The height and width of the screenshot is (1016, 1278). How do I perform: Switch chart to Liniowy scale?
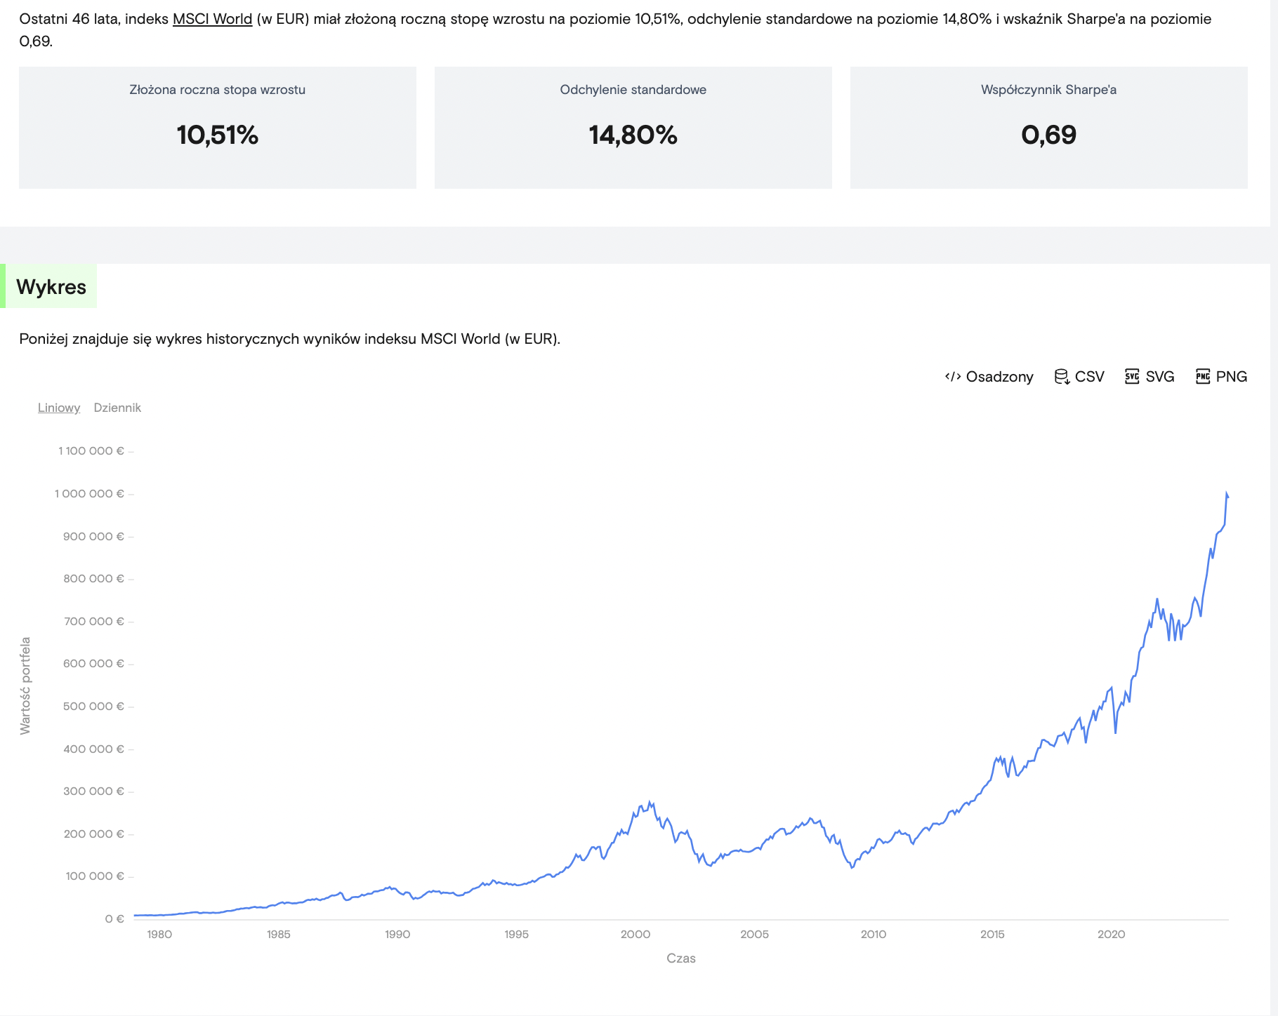[59, 408]
